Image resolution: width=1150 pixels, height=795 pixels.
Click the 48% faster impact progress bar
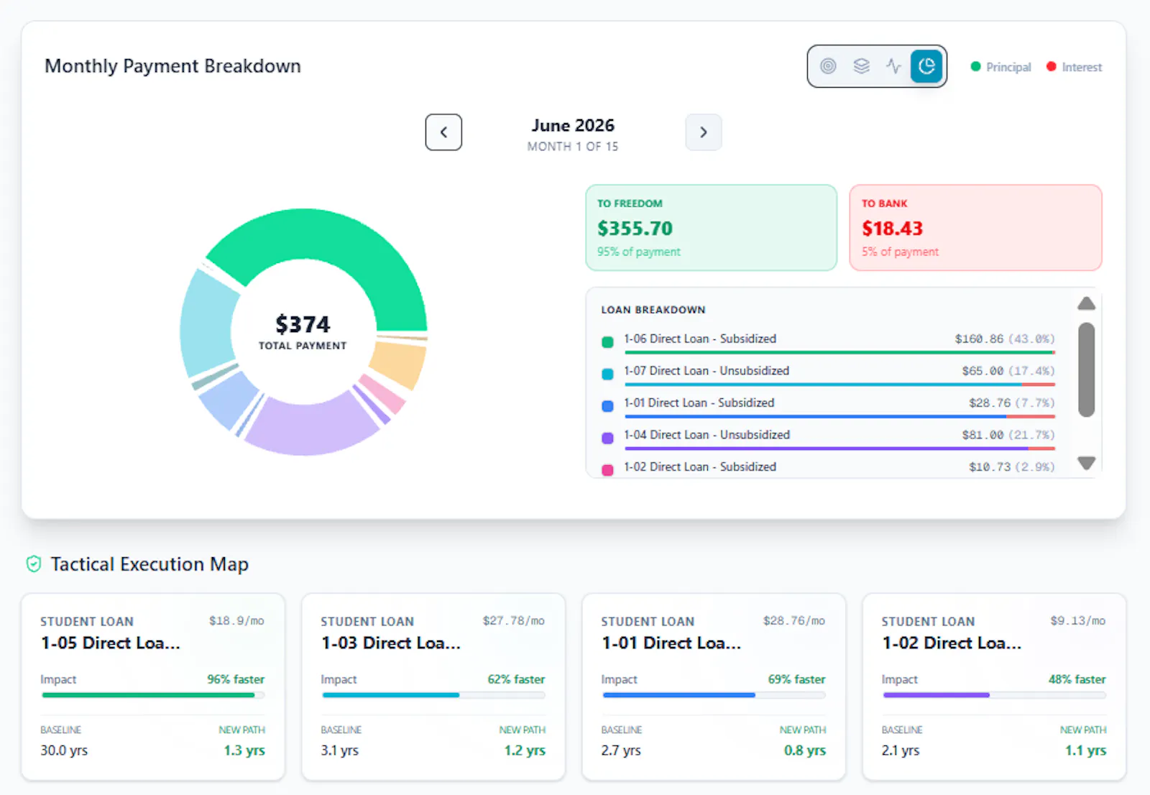pos(994,695)
